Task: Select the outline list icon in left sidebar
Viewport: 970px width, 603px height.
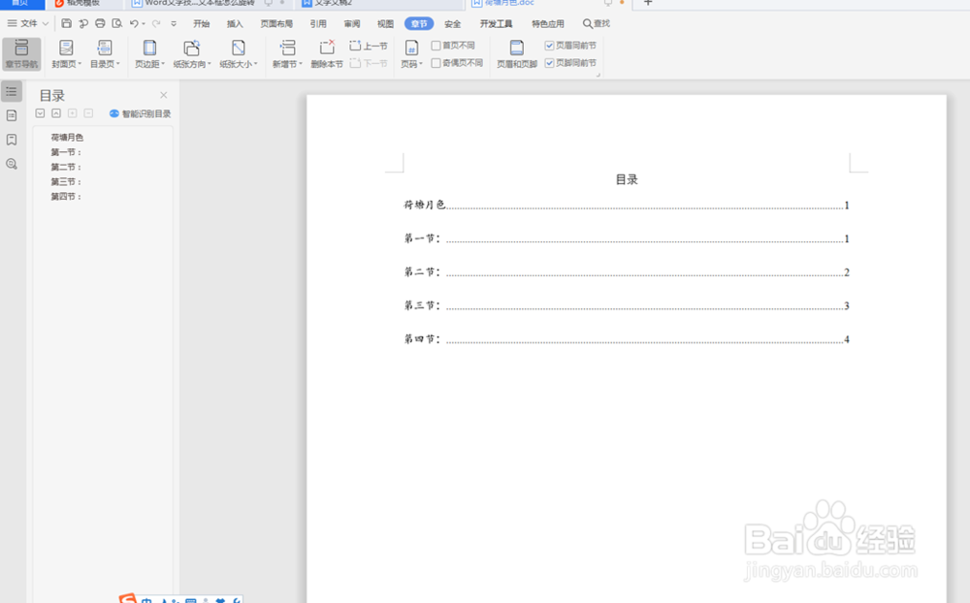Action: point(11,91)
